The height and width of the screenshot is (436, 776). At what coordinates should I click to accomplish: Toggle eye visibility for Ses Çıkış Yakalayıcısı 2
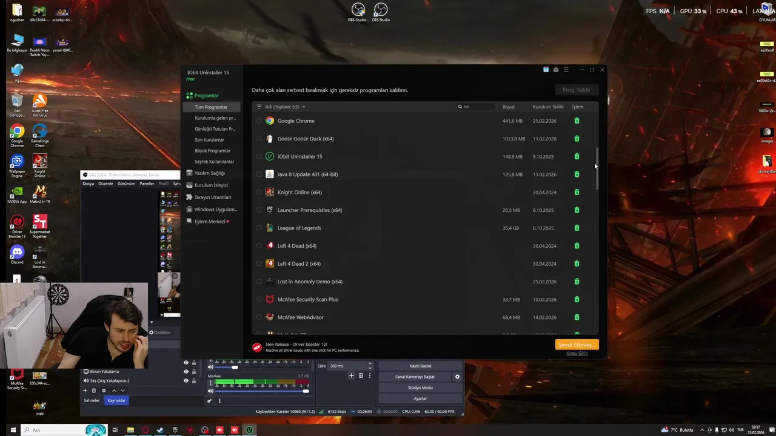pyautogui.click(x=186, y=381)
